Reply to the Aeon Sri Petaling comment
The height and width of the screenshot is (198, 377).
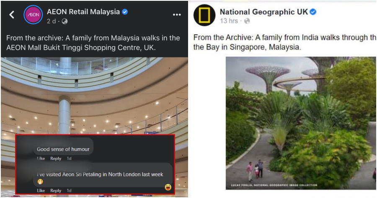coord(56,190)
